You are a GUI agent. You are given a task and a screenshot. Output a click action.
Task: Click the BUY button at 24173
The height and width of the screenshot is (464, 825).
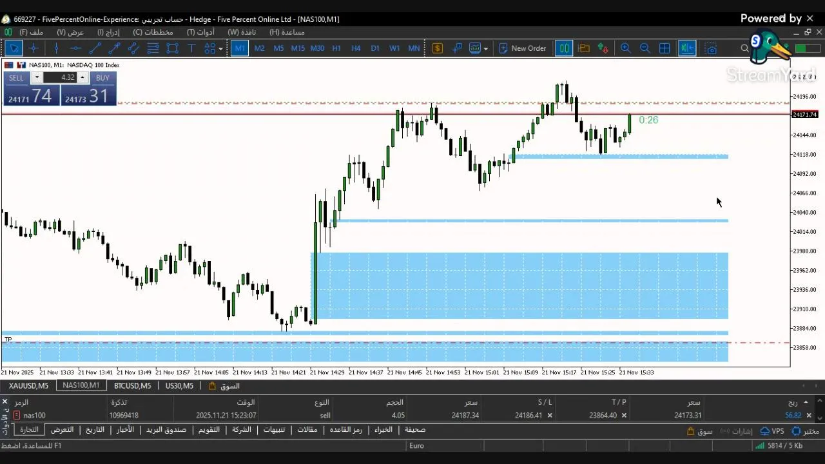tap(89, 90)
